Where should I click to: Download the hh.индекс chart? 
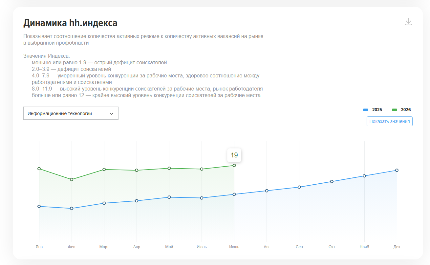[x=408, y=22]
